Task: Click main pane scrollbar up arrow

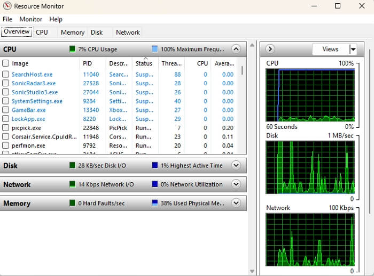Action: pyautogui.click(x=252, y=45)
